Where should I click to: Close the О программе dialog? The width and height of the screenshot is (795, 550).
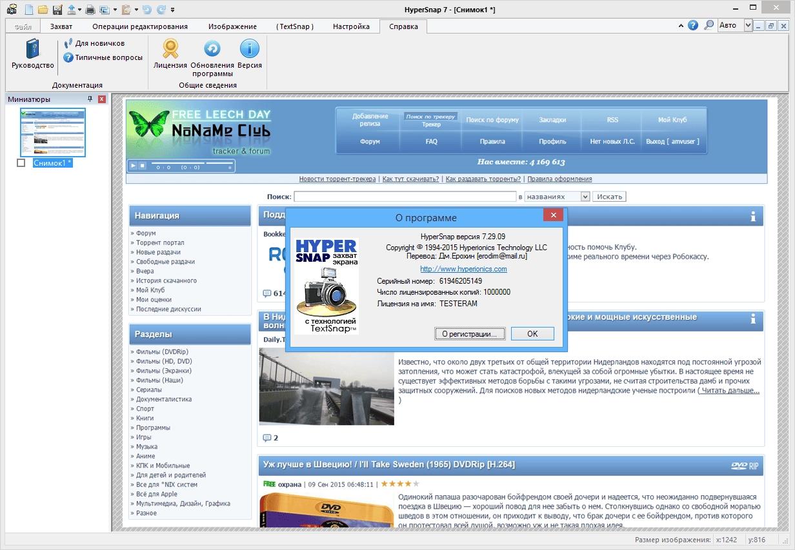pyautogui.click(x=553, y=216)
